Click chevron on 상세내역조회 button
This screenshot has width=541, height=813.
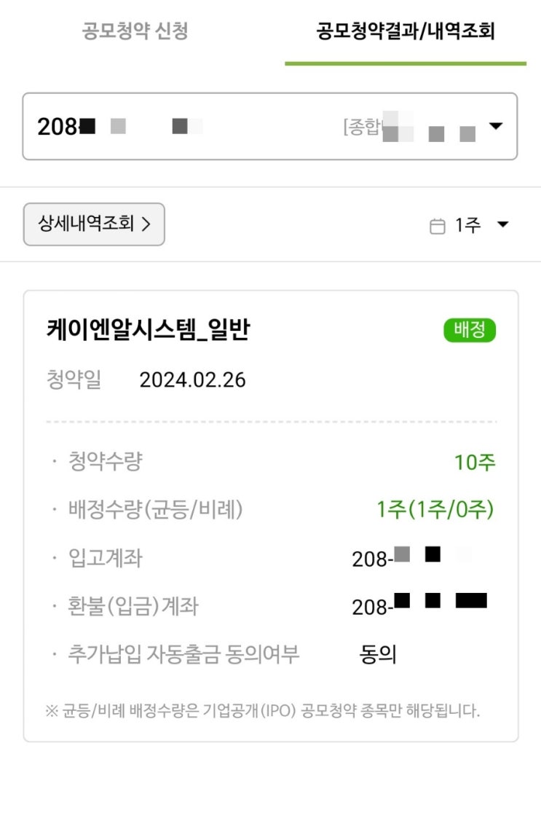[x=146, y=224]
